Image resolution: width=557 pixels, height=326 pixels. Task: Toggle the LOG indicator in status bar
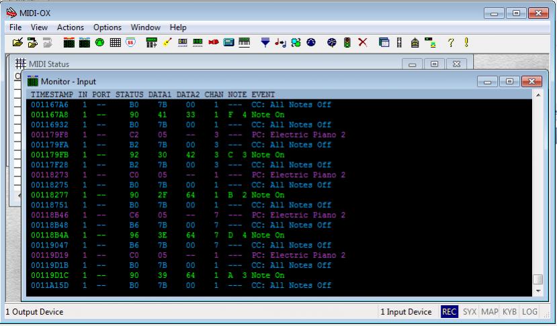[529, 312]
